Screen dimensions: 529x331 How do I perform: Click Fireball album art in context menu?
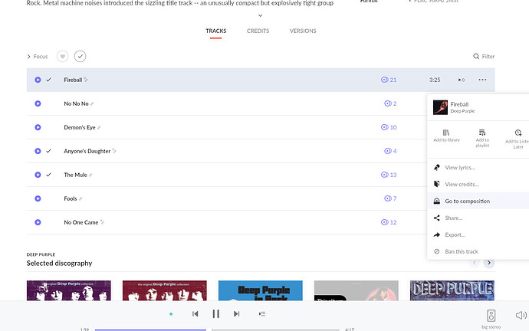tap(440, 107)
